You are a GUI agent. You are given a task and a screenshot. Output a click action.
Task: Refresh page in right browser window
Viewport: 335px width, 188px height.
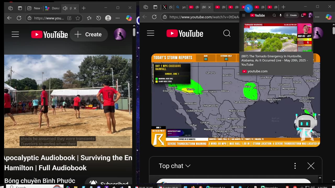pos(154,17)
